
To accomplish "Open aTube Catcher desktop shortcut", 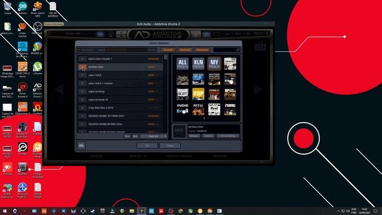I will [x=23, y=29].
